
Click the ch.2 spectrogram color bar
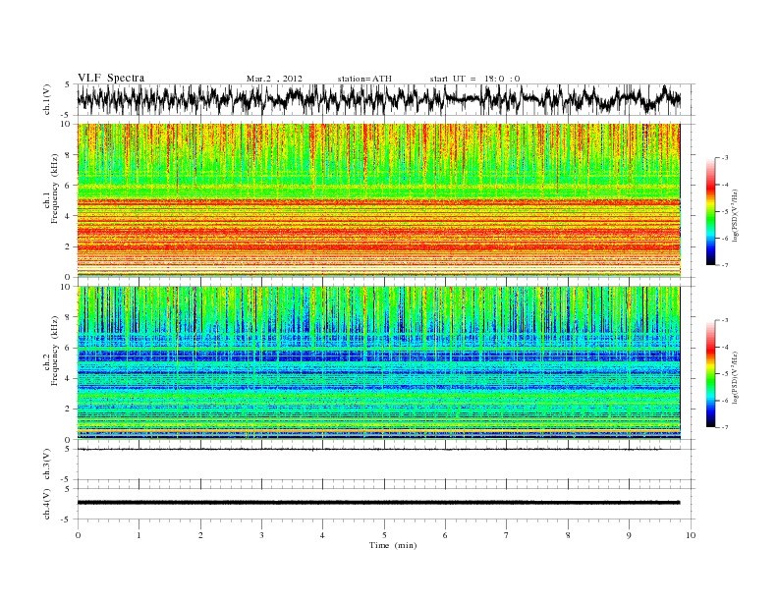click(711, 374)
